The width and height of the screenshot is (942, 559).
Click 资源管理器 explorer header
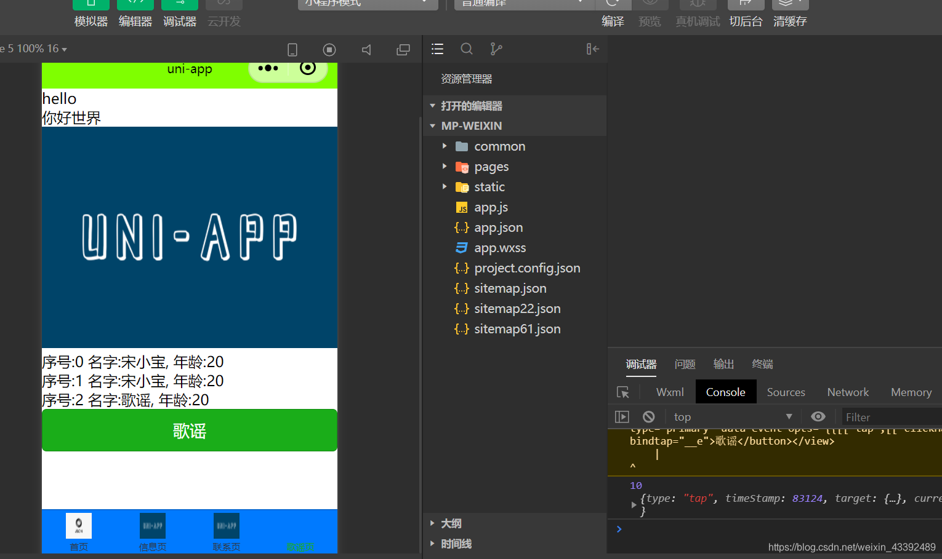[x=467, y=79]
